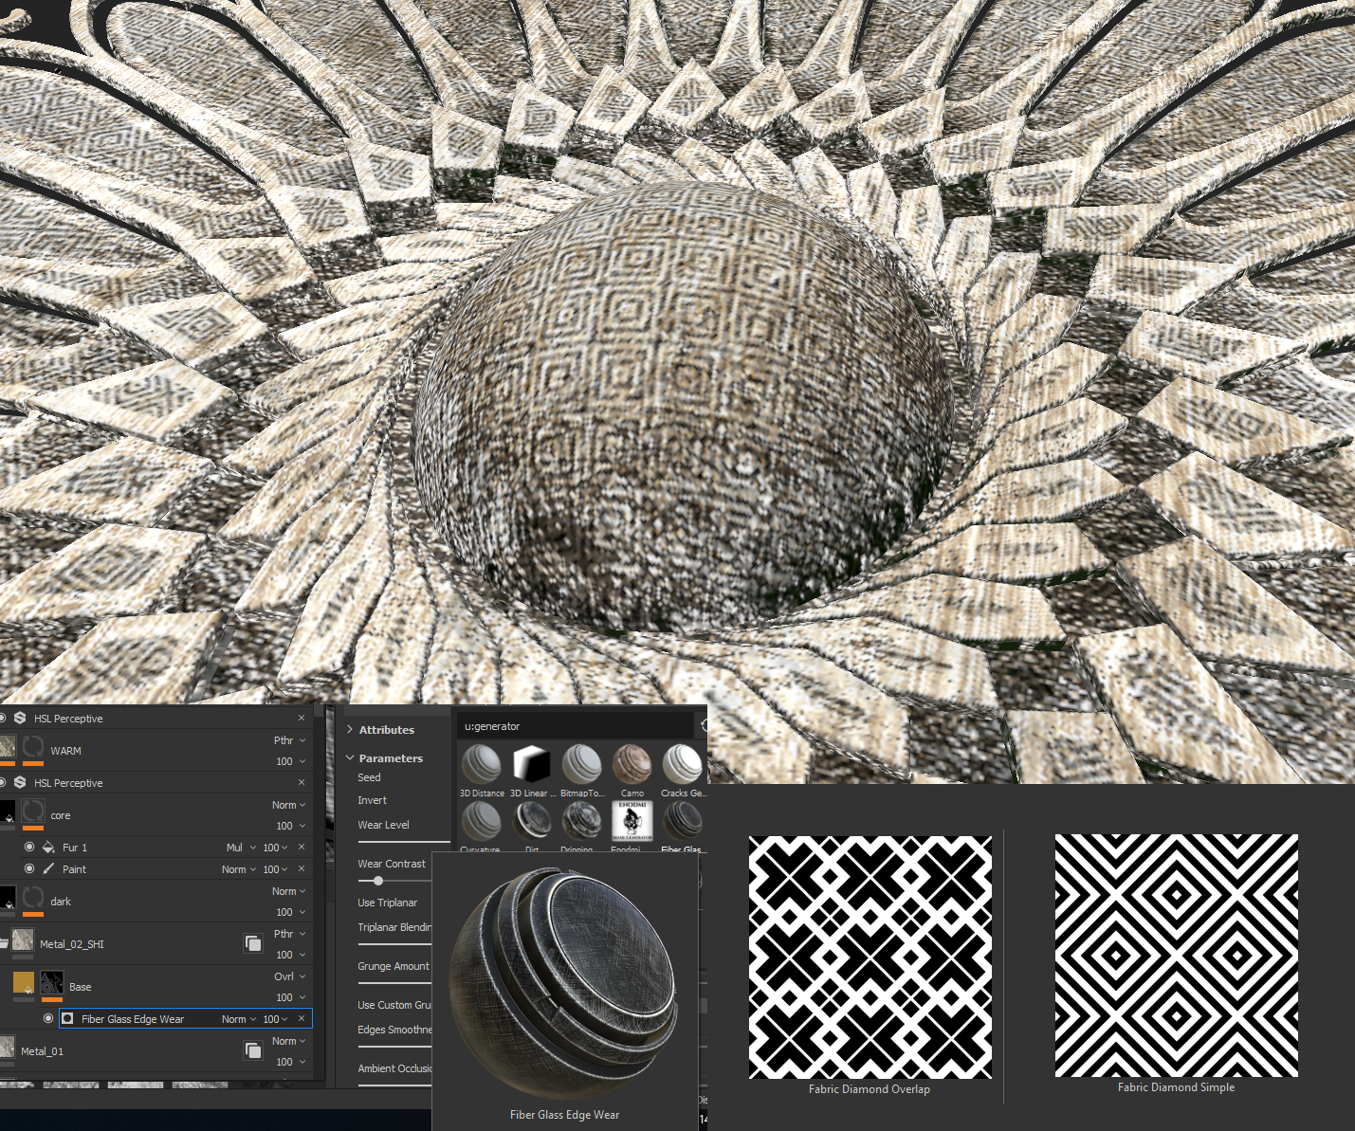Open Base layer Ovrl blend mode dropdown

(x=290, y=976)
